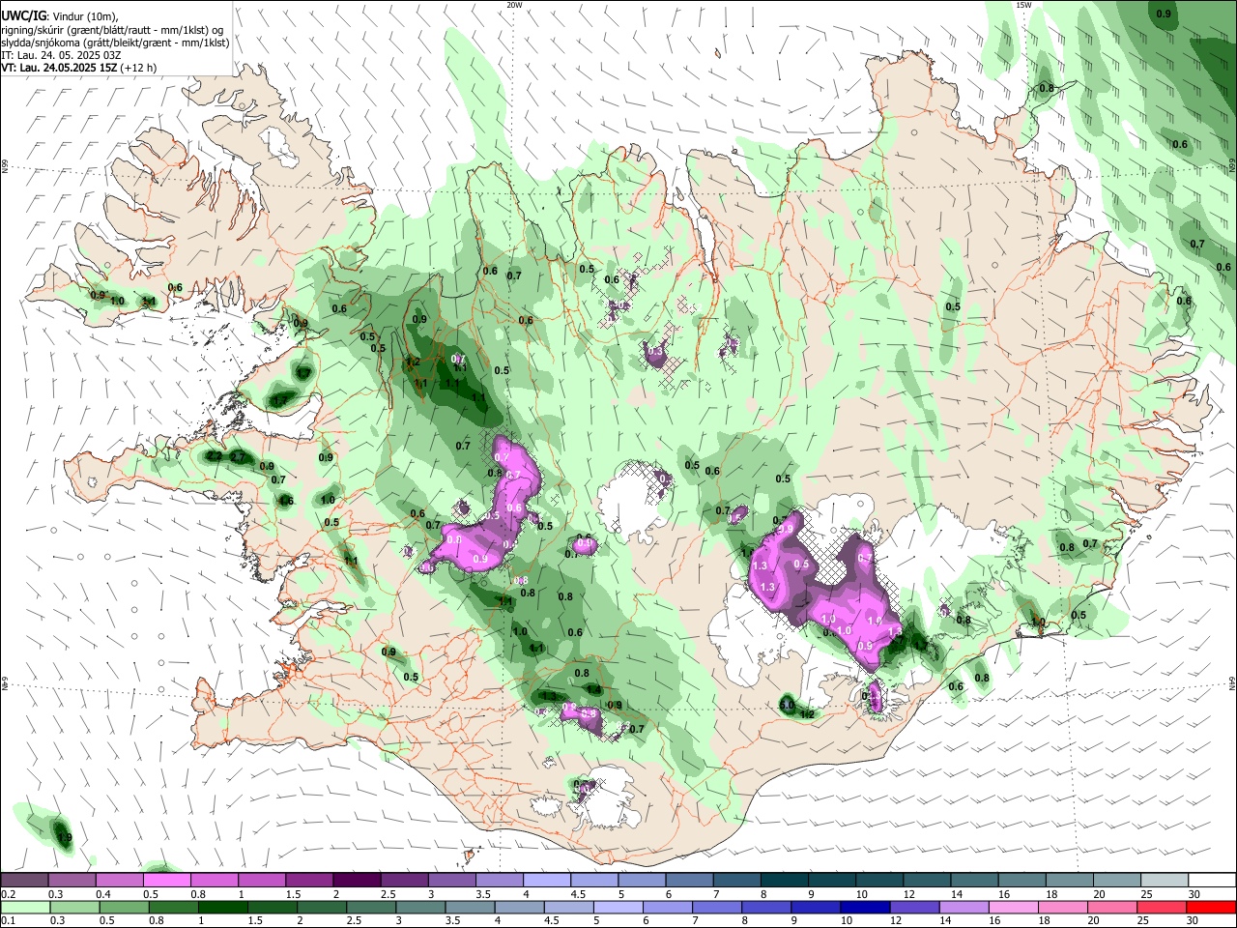Click the "2.7" precipitation value on the map

[x=238, y=456]
